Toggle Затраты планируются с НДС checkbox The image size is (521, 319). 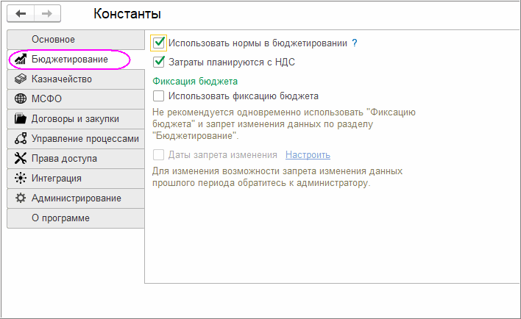159,62
